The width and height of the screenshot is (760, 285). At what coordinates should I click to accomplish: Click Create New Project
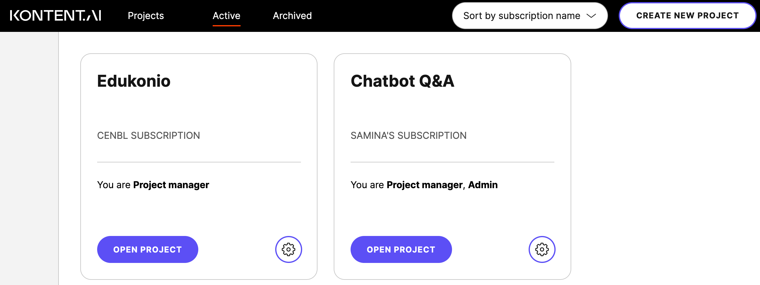[687, 16]
